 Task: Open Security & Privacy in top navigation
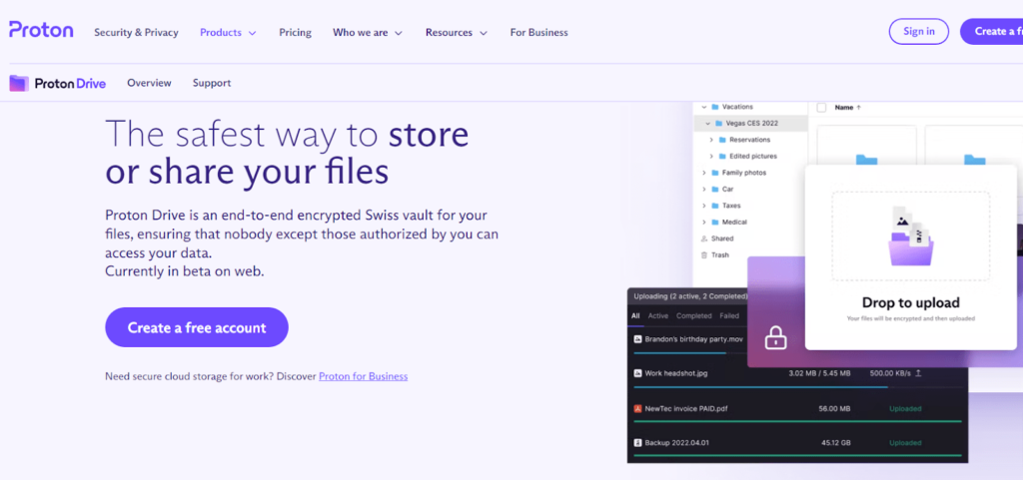[x=136, y=33]
